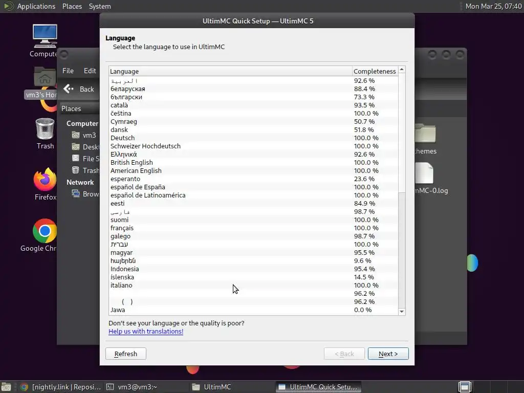The width and height of the screenshot is (524, 393).
Task: Open the Computer desktop icon
Action: [45, 36]
